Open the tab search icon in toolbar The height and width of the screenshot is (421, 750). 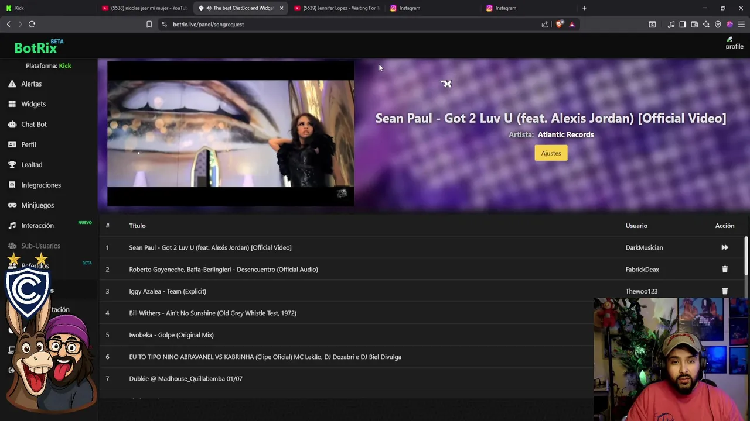pos(652,25)
